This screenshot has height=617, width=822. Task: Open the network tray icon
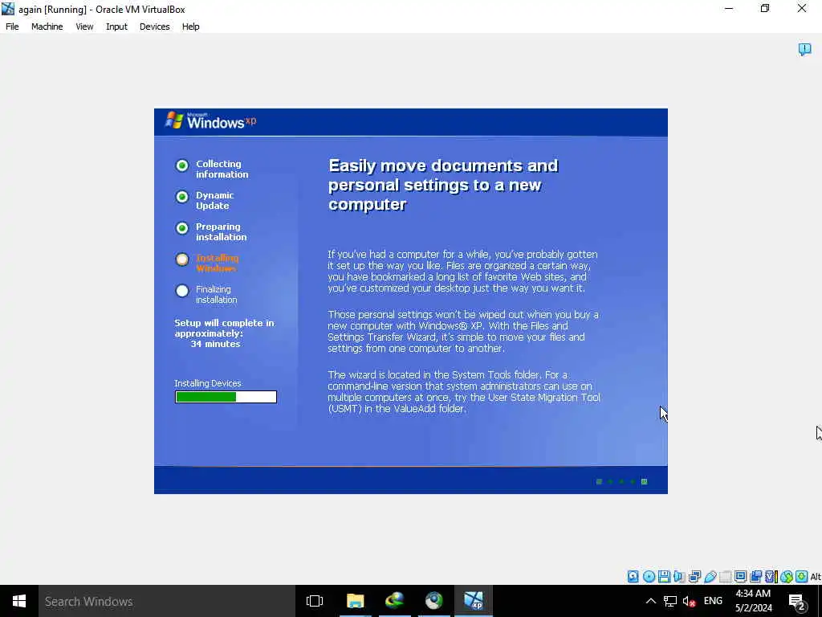click(x=670, y=601)
